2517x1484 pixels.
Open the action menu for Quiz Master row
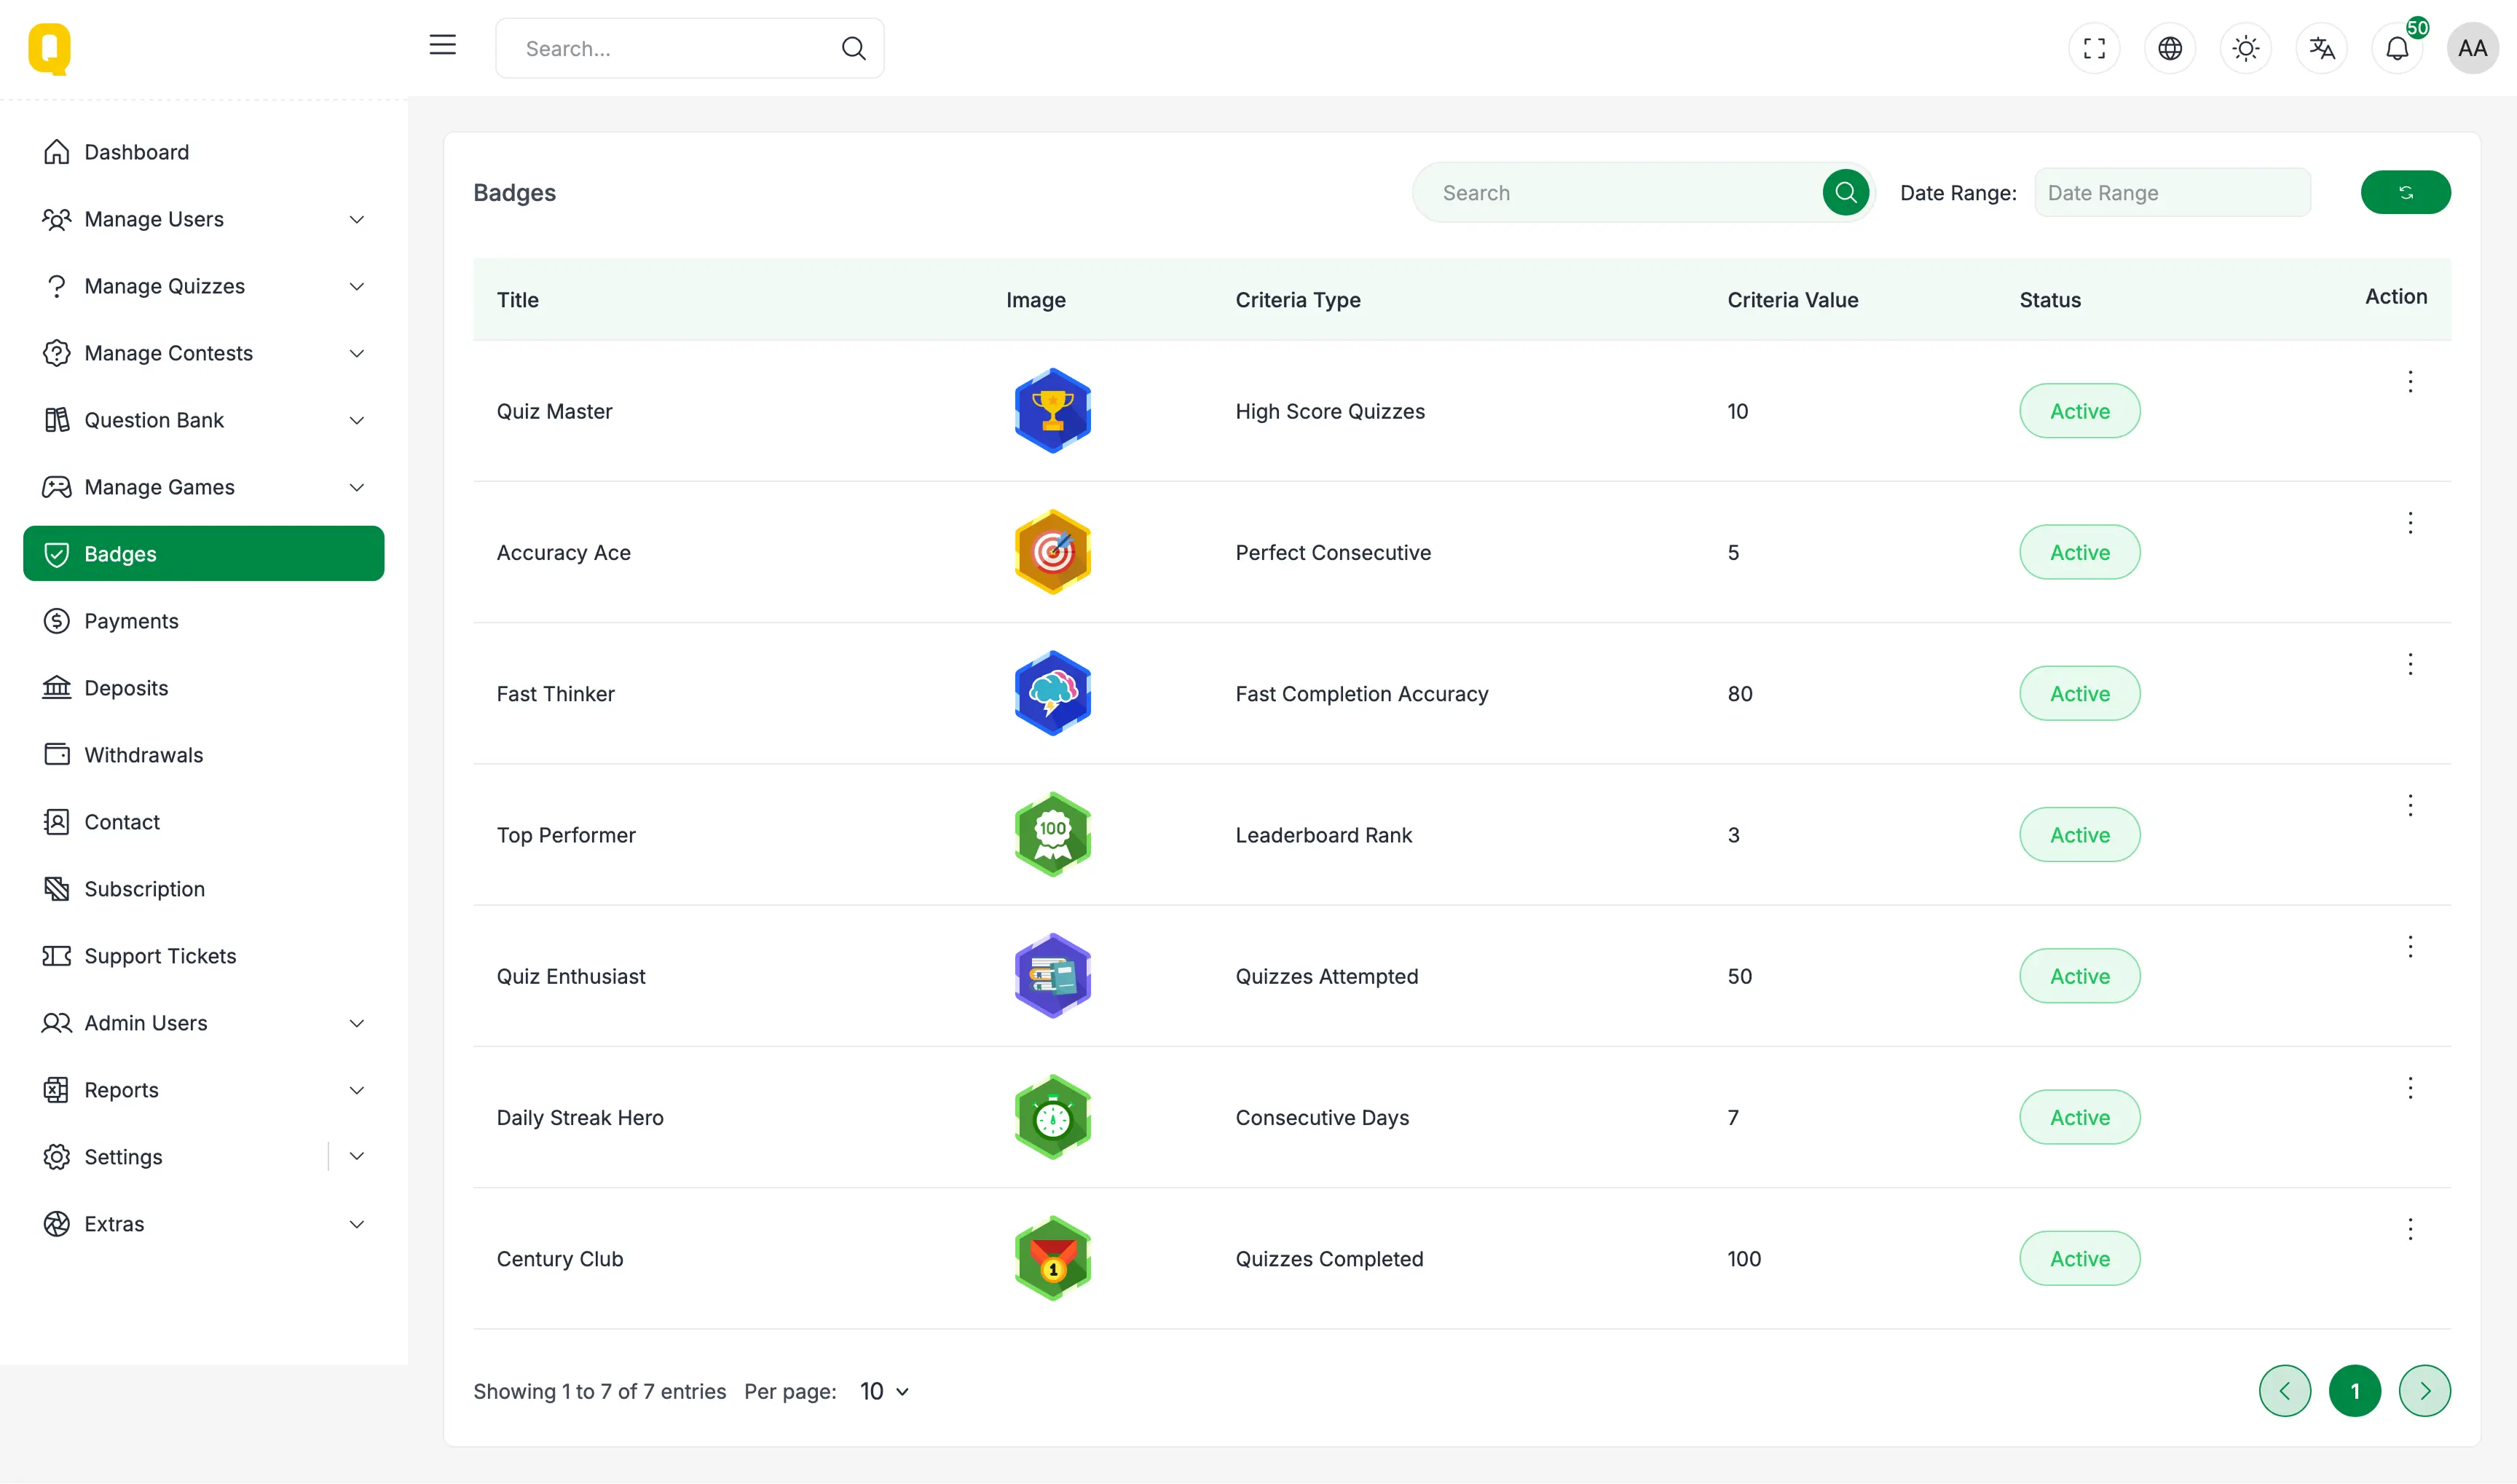(2410, 381)
